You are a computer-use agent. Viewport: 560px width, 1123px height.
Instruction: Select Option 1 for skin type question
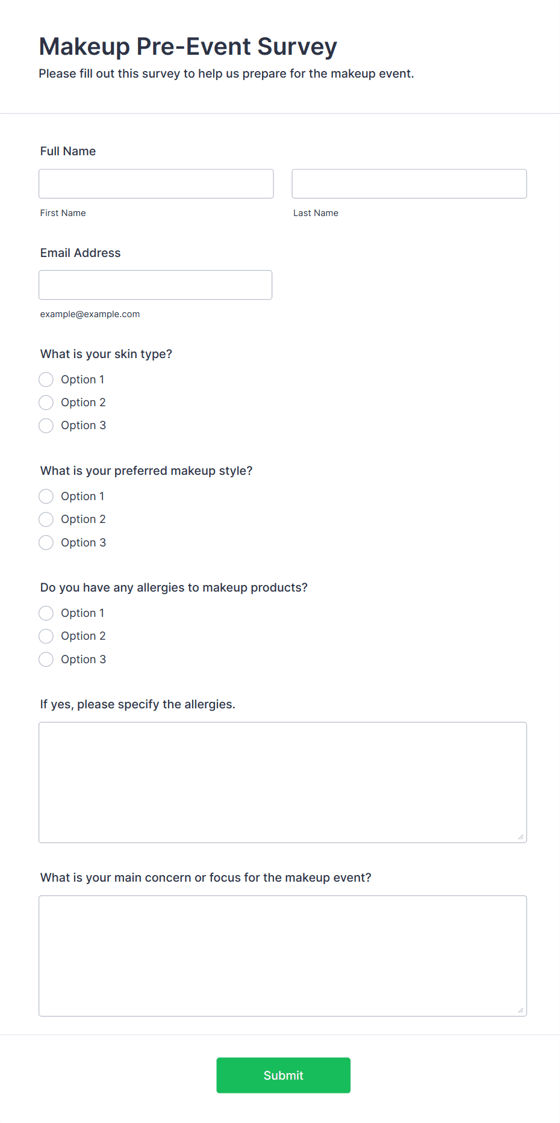pos(46,379)
